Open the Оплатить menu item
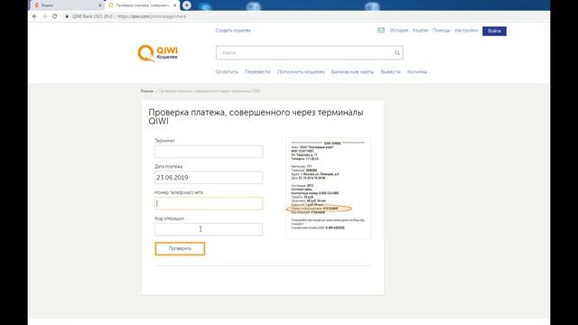The image size is (578, 325). click(x=227, y=72)
